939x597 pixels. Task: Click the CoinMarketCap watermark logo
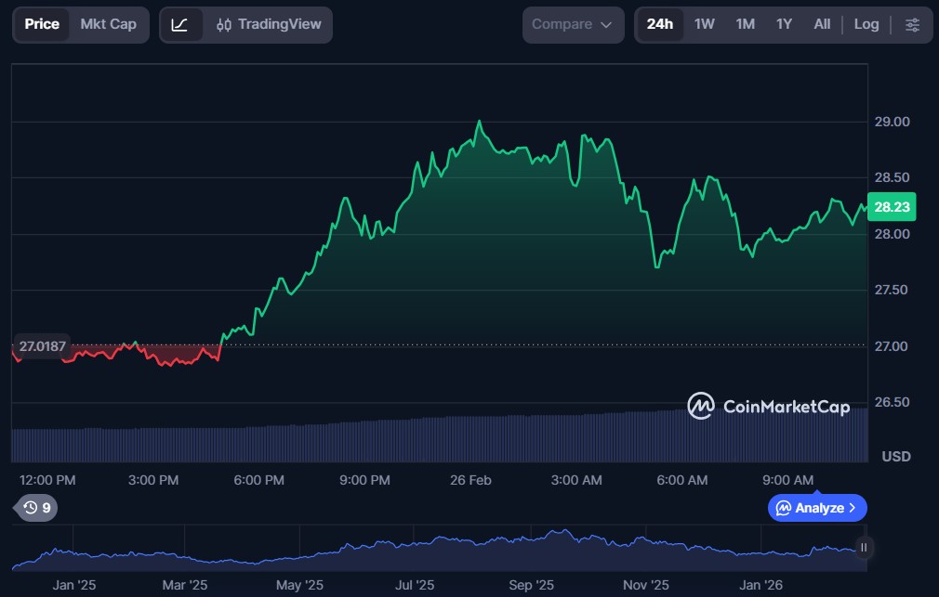(x=768, y=406)
